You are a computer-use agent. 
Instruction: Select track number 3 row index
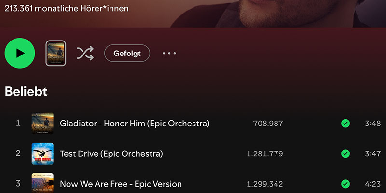[18, 183]
